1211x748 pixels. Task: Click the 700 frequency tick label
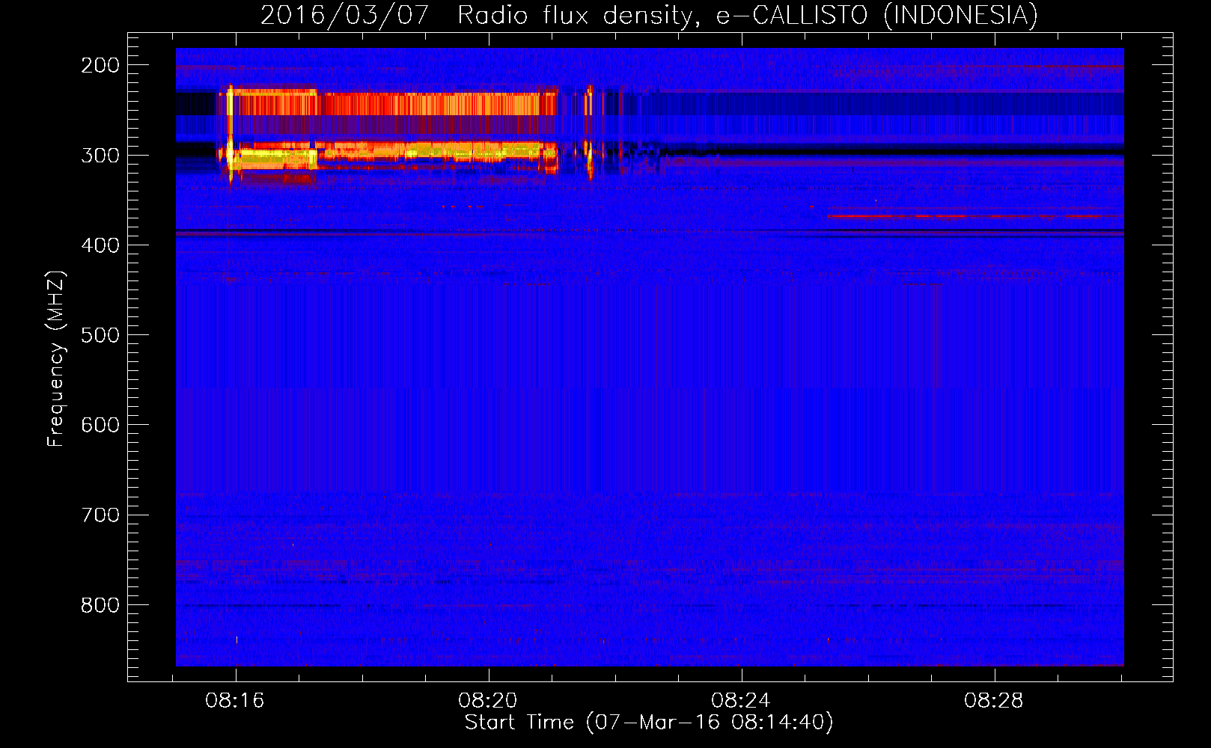point(100,515)
